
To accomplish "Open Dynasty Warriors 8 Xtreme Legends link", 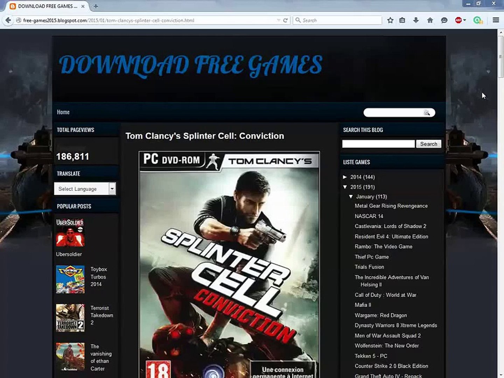I will coord(396,325).
